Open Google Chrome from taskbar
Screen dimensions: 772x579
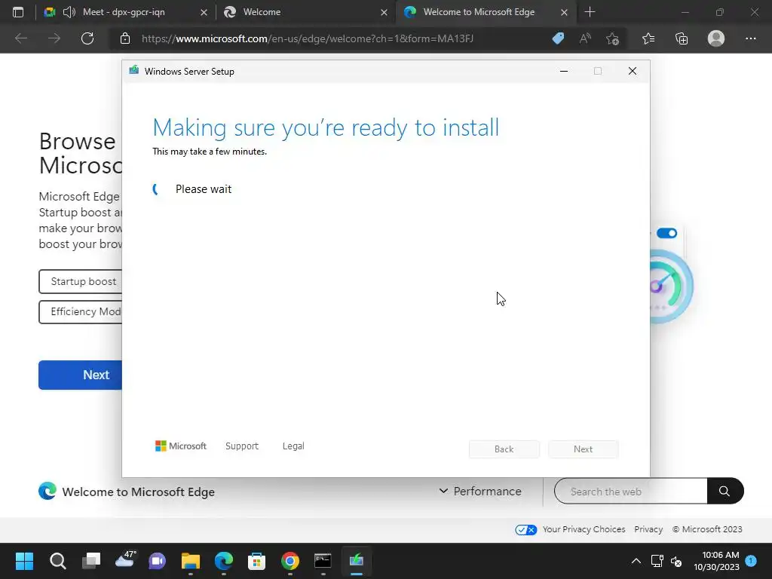(290, 561)
